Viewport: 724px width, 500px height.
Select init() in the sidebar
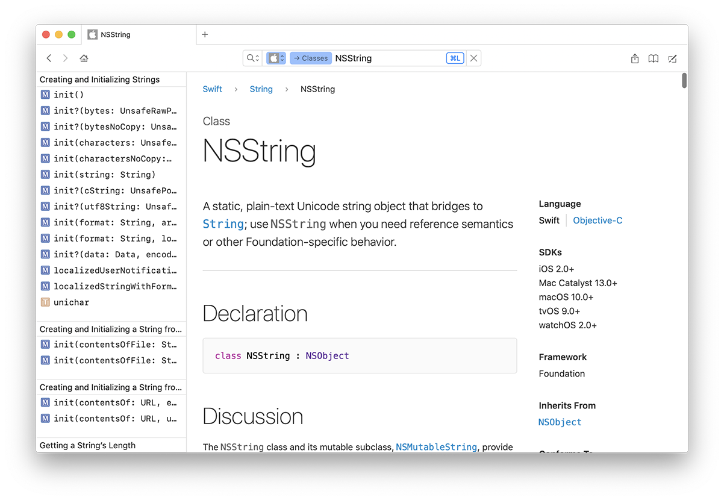click(x=111, y=95)
